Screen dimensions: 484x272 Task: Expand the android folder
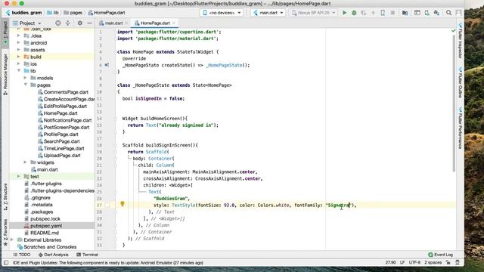[18, 43]
